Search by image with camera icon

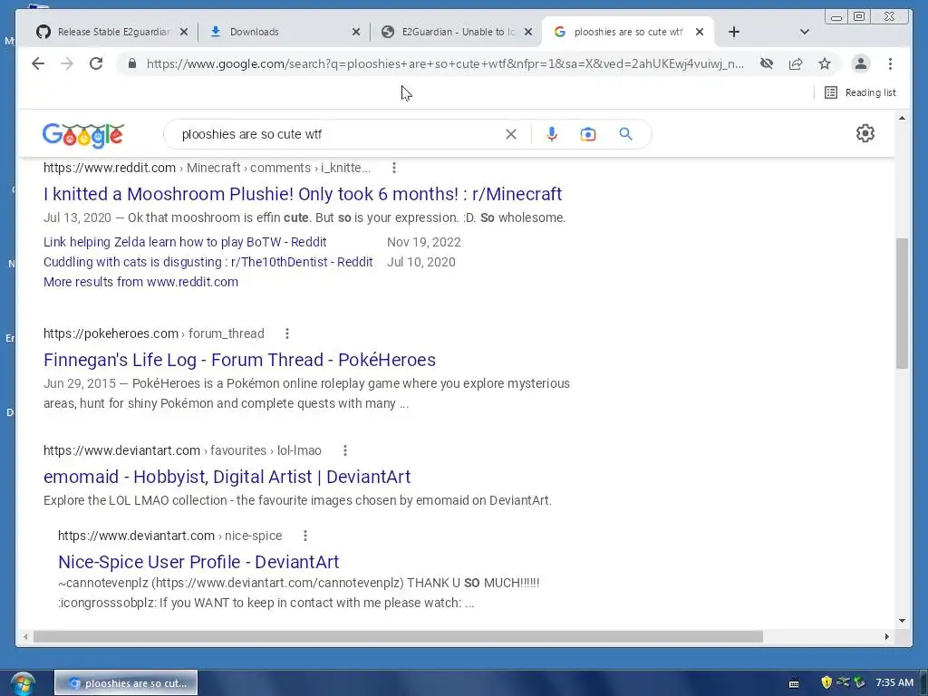[x=587, y=134]
